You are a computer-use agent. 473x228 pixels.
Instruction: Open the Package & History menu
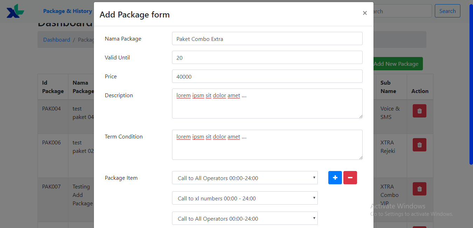pyautogui.click(x=67, y=11)
